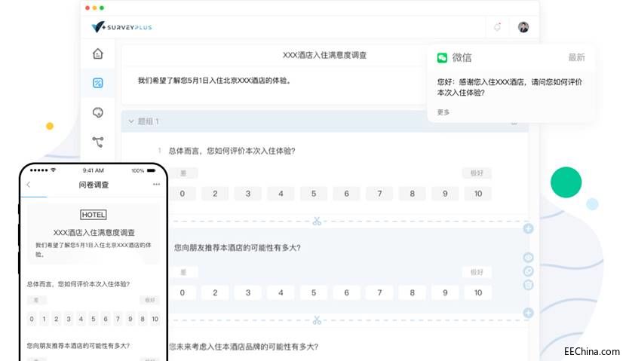This screenshot has width=626, height=361.
Task: Tap the phone question 您向朋友推荐本酒店的可能性
Action: [78, 346]
